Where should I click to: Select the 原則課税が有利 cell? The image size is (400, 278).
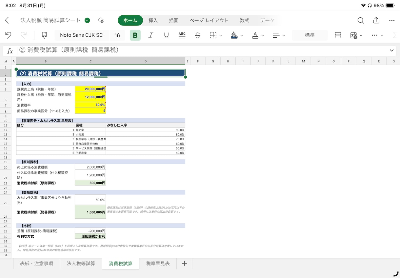(x=90, y=236)
